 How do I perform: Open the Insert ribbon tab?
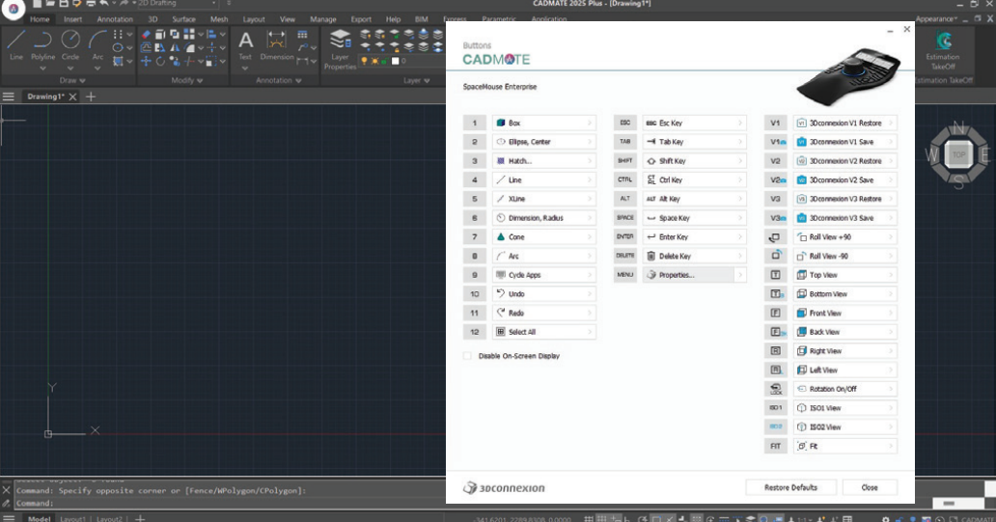click(x=73, y=19)
